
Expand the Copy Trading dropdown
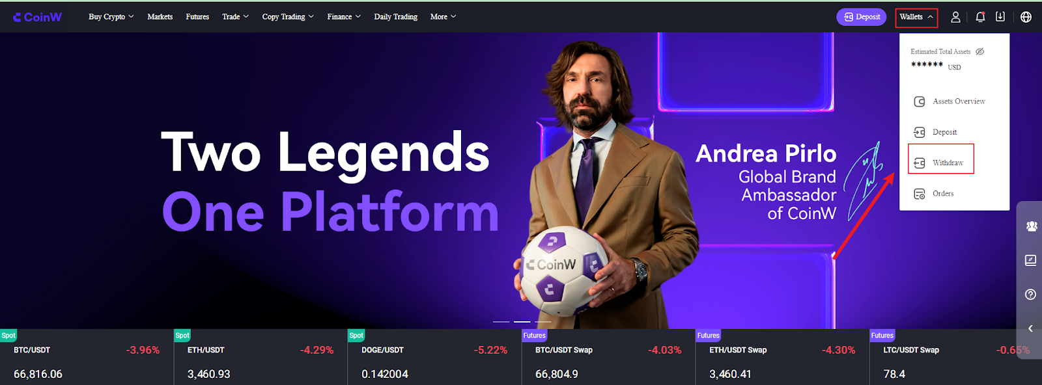point(288,17)
